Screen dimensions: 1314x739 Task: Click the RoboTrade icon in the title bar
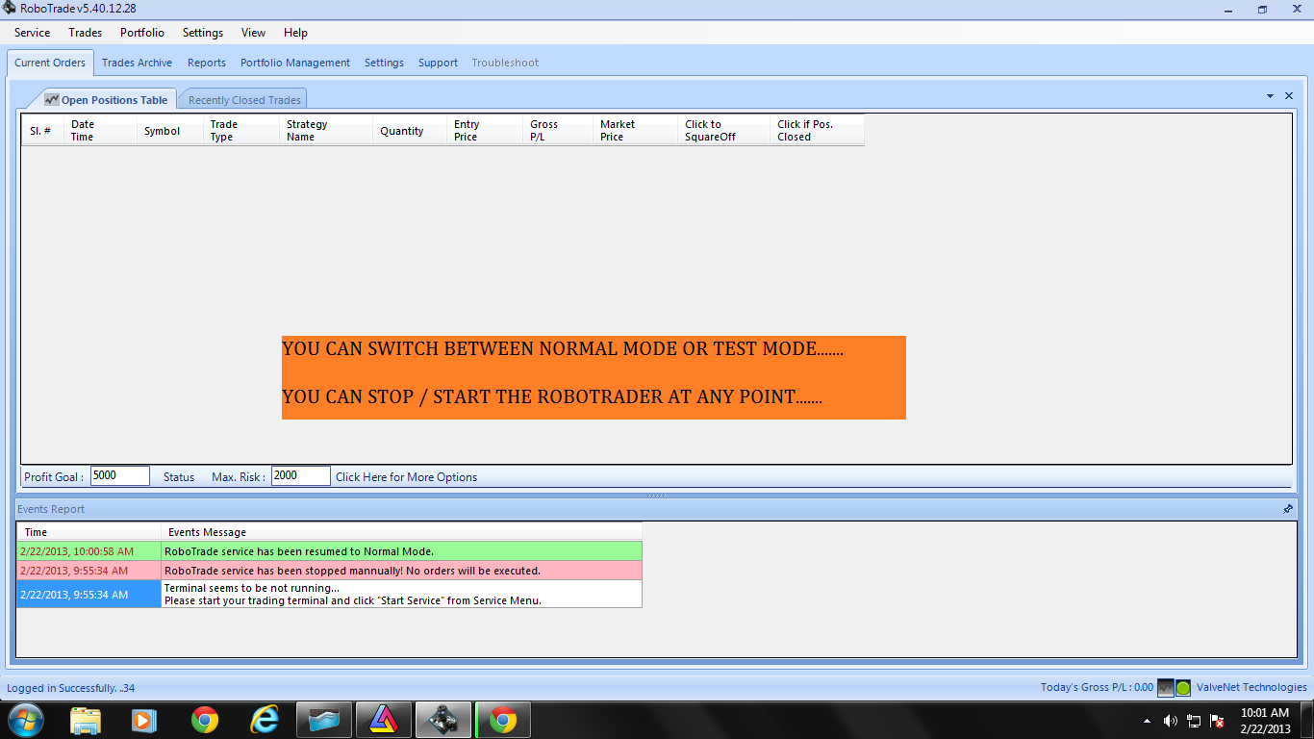click(x=9, y=8)
